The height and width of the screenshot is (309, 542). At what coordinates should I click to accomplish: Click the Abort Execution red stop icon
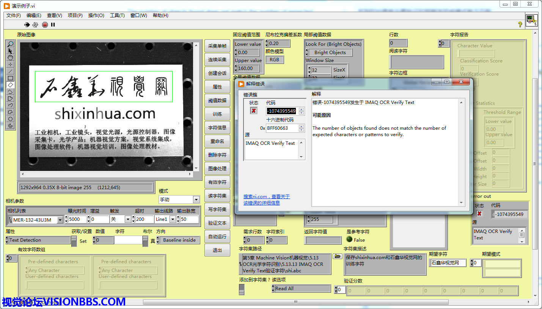[45, 25]
